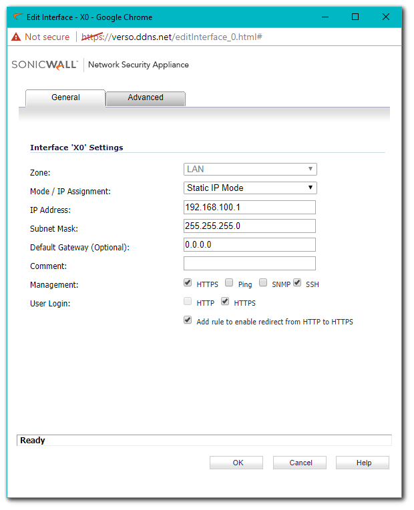
Task: Uncheck the Management HTTPS checkbox
Action: click(188, 283)
